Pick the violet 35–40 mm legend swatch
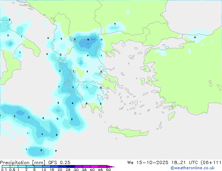The image size is (222, 171). click(86, 166)
